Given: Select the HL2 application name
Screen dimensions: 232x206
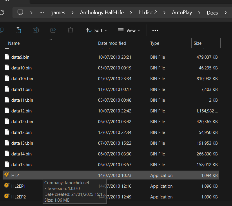Looking at the screenshot, I should click(15, 175).
